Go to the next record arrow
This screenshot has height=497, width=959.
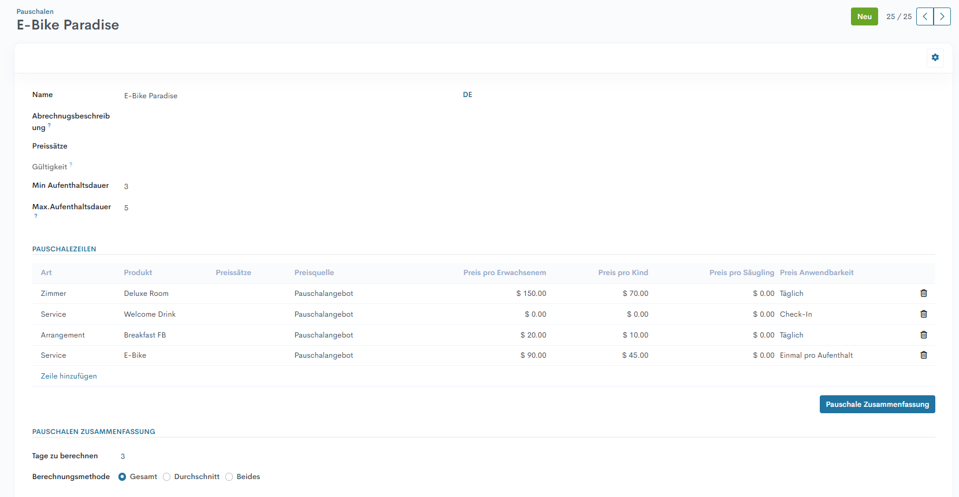942,17
